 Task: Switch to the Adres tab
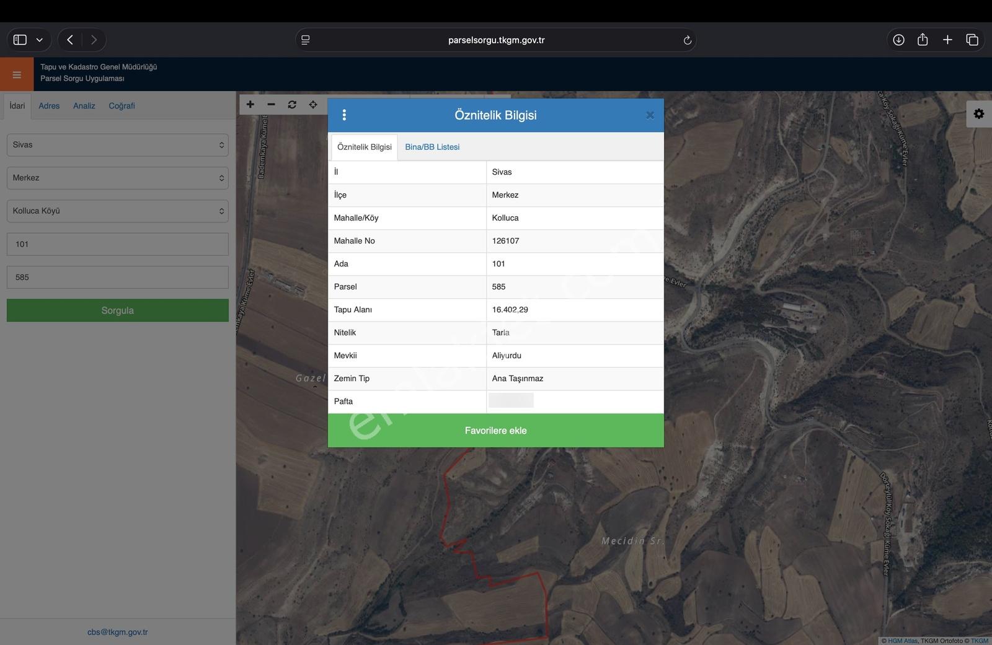[x=49, y=106]
